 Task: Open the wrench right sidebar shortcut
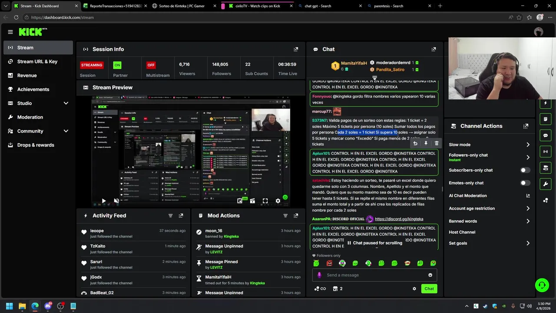[x=546, y=184]
